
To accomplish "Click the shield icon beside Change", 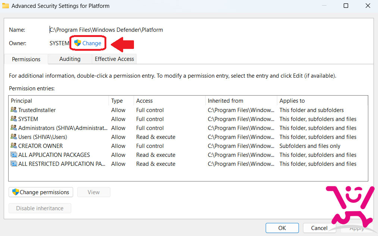I will pos(77,43).
